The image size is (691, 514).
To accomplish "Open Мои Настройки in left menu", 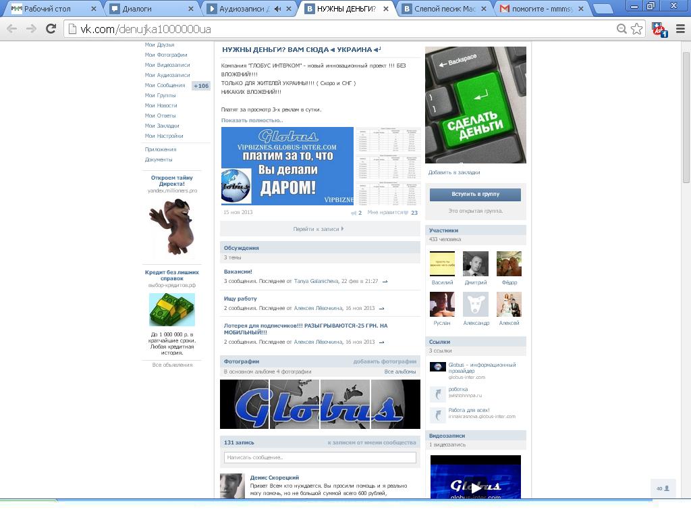I will [164, 136].
